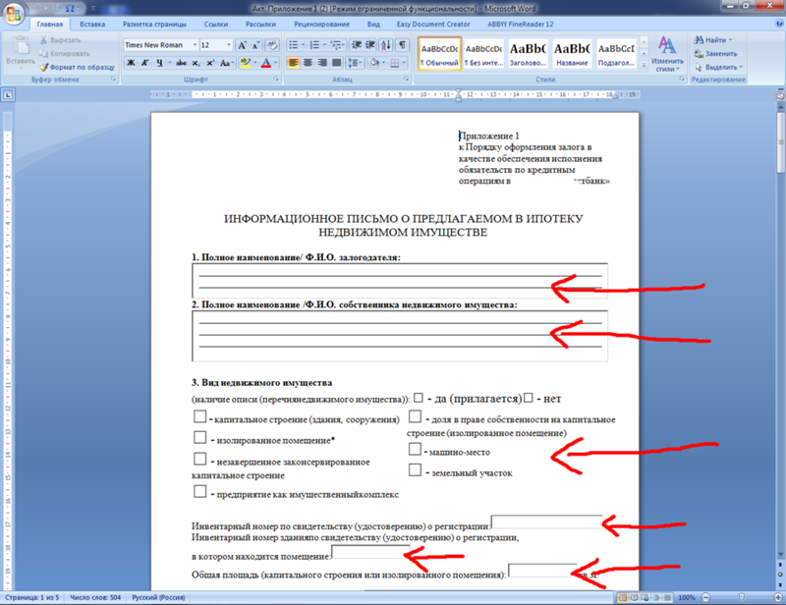Check the 'да (прилагается)' checkbox

[x=419, y=398]
